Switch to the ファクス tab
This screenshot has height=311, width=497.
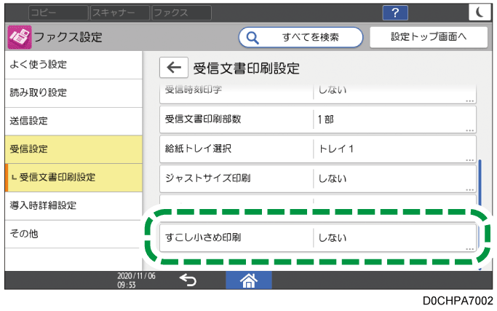(182, 13)
